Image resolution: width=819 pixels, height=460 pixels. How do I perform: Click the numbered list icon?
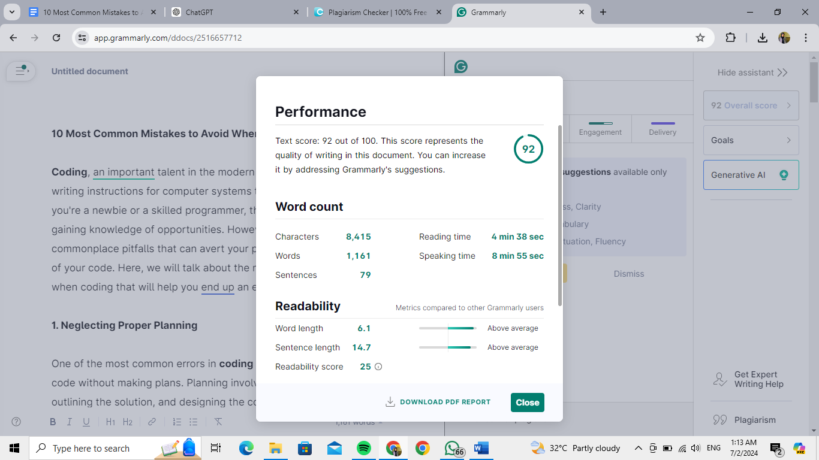point(177,422)
